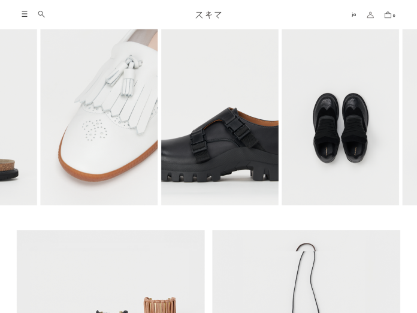Image resolution: width=417 pixels, height=313 pixels.
Task: Open the lower-right black cord product tile
Action: point(306,272)
